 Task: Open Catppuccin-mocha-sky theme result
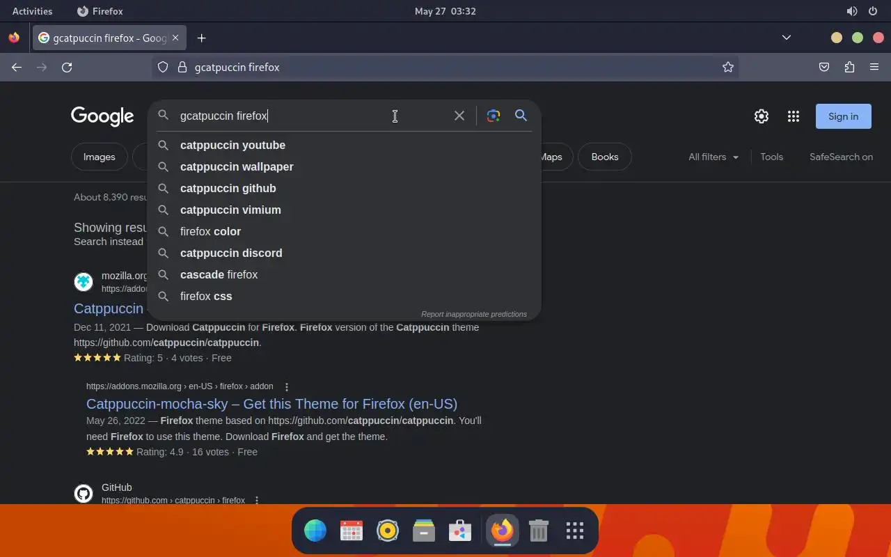[x=271, y=404]
